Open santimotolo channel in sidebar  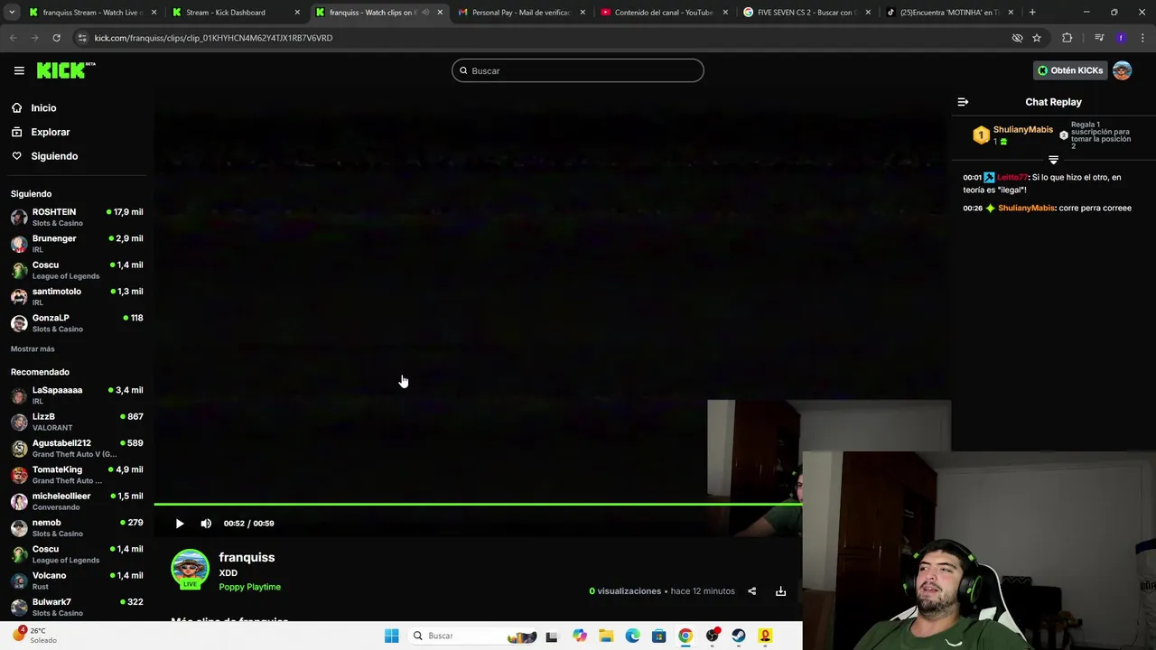77,296
